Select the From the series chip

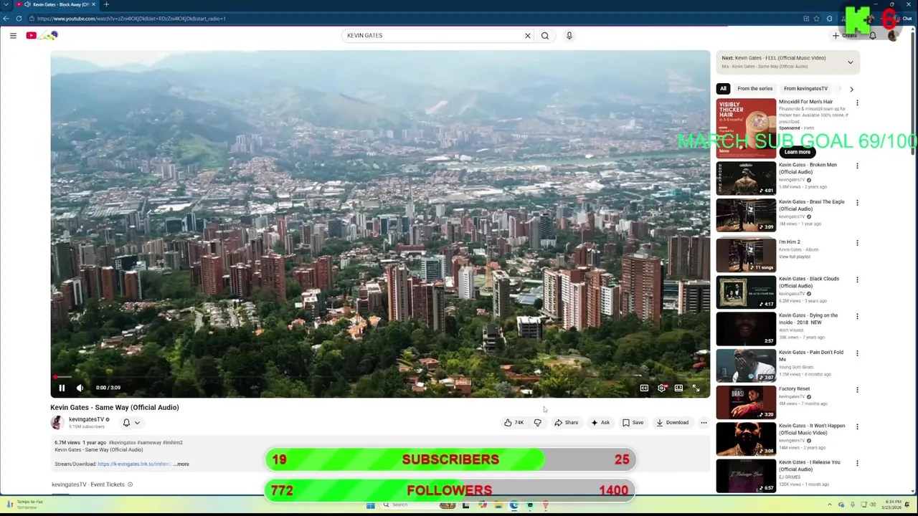pos(755,89)
